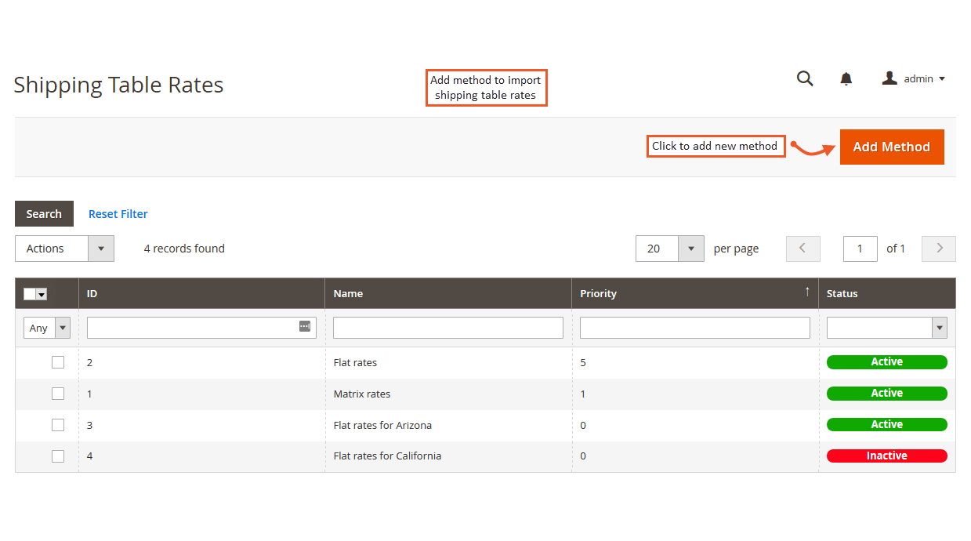Click inside the current page number field

point(860,248)
